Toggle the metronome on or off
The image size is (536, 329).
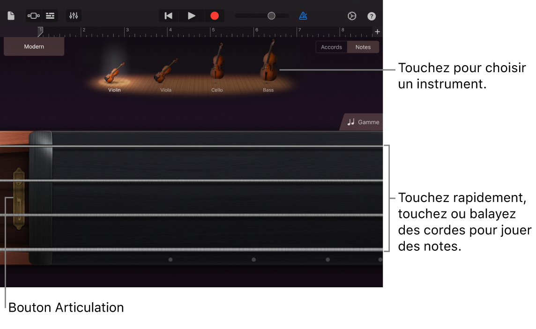[x=303, y=15]
